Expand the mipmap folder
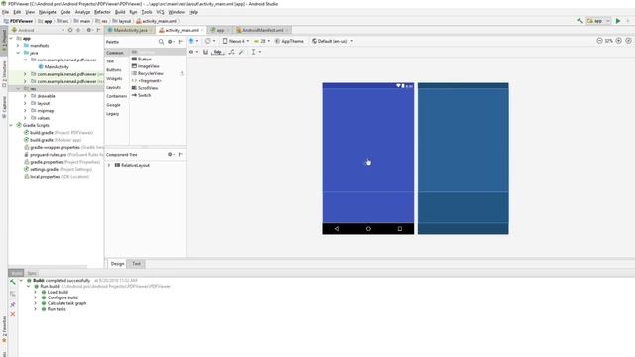This screenshot has height=357, width=635. click(25, 111)
